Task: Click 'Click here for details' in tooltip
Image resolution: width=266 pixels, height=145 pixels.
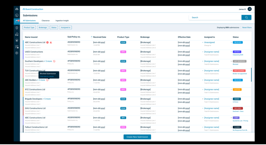Action: [47, 76]
